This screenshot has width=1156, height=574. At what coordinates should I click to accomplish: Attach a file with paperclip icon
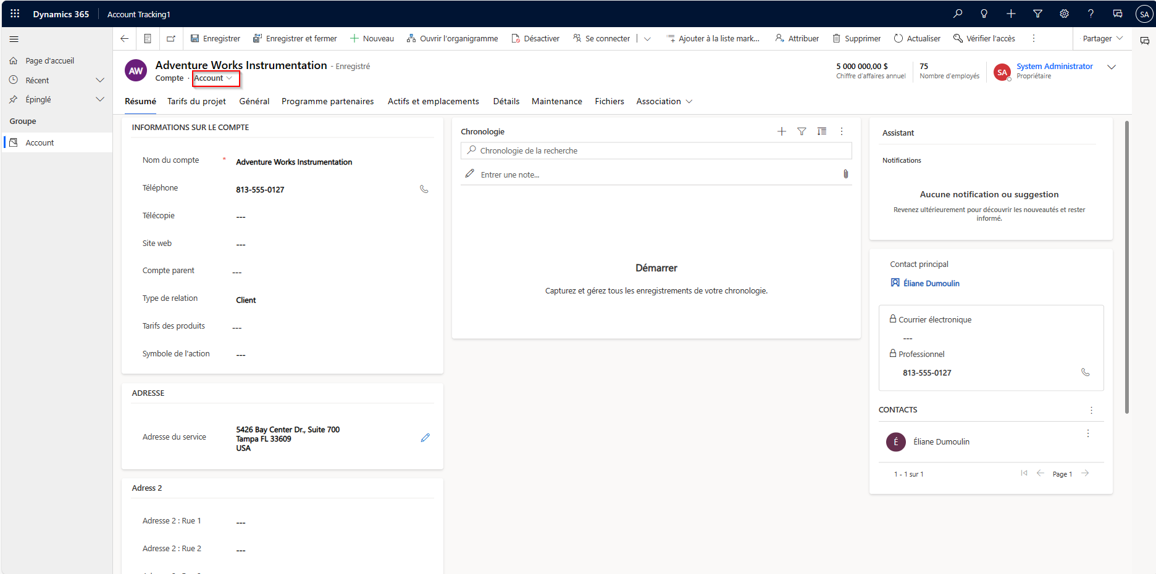[x=845, y=174]
